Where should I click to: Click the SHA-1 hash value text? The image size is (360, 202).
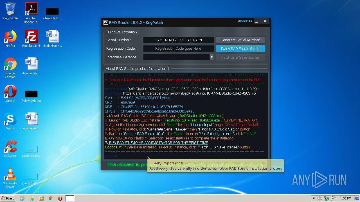coord(158,111)
